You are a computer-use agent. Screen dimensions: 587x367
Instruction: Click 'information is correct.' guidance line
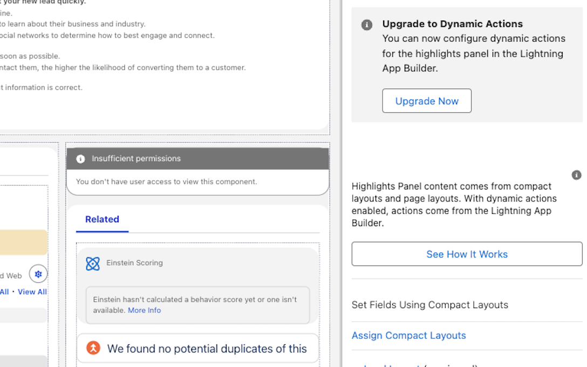41,87
